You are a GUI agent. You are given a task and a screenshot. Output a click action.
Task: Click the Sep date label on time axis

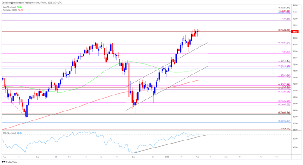pos(37,157)
